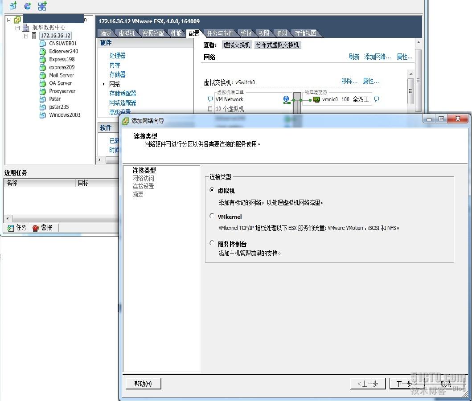This screenshot has width=472, height=401.
Task: Collapse the 航华数据中心 tree node
Action: (x=18, y=28)
